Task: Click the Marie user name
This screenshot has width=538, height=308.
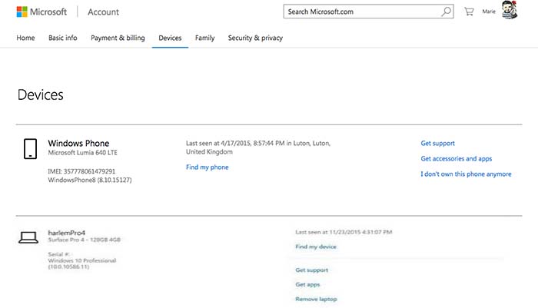Action: tap(489, 12)
